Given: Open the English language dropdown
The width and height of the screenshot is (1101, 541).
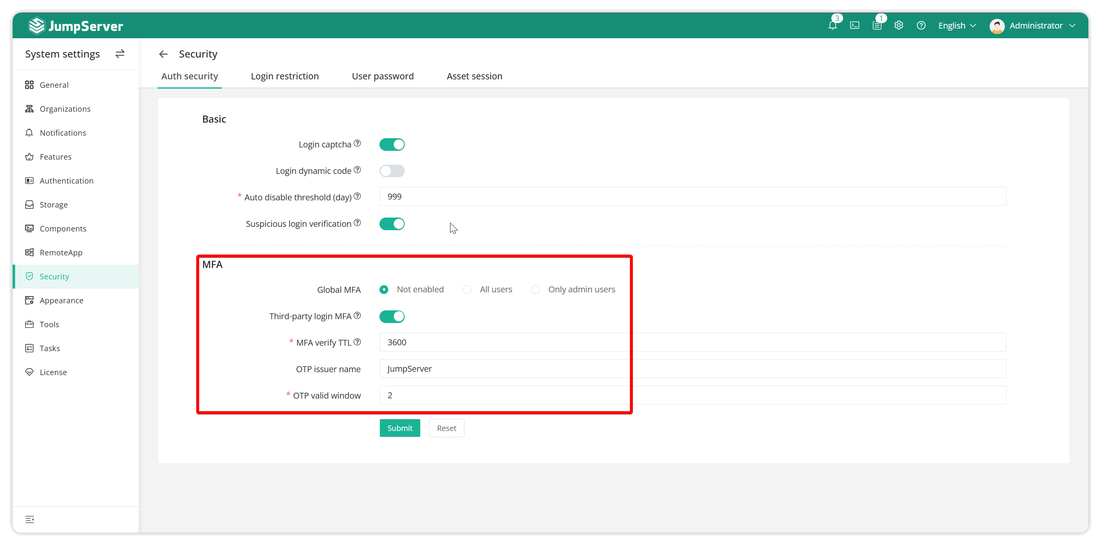Looking at the screenshot, I should click(x=957, y=26).
